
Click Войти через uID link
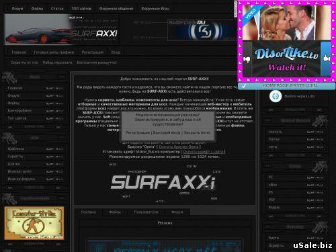coord(300,96)
